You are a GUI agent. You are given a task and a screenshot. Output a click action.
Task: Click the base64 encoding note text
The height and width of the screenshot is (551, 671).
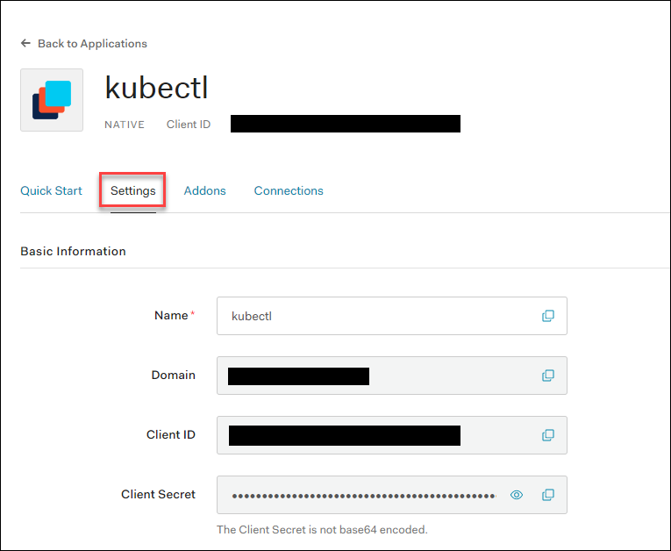[322, 529]
